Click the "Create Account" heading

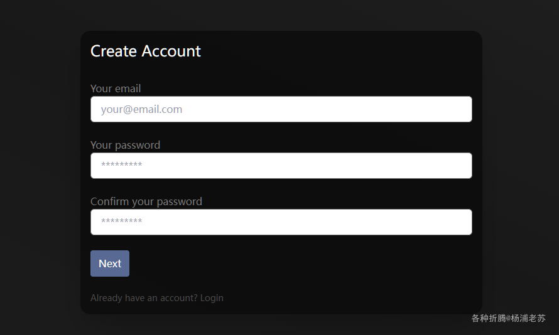coord(146,51)
